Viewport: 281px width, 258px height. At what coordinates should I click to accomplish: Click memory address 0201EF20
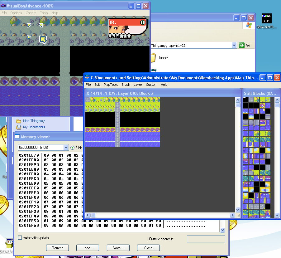pos(29,207)
